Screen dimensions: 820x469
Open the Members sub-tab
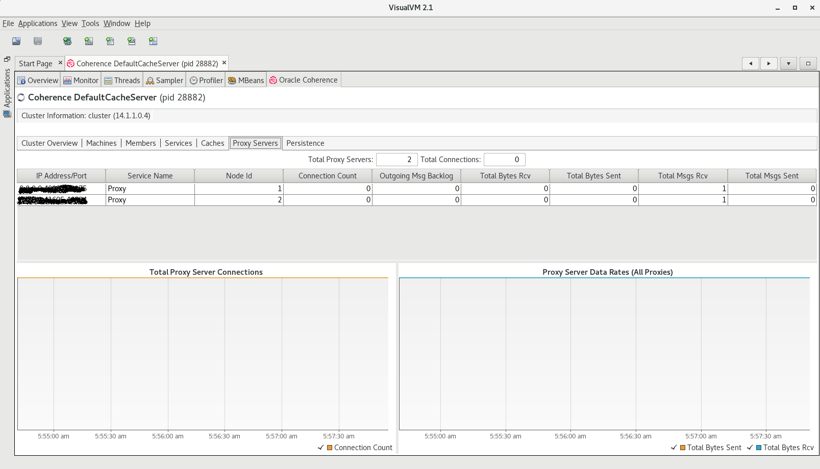point(141,143)
